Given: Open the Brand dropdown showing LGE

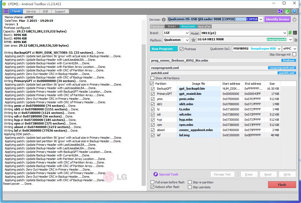Looking at the screenshot, I should (x=176, y=33).
